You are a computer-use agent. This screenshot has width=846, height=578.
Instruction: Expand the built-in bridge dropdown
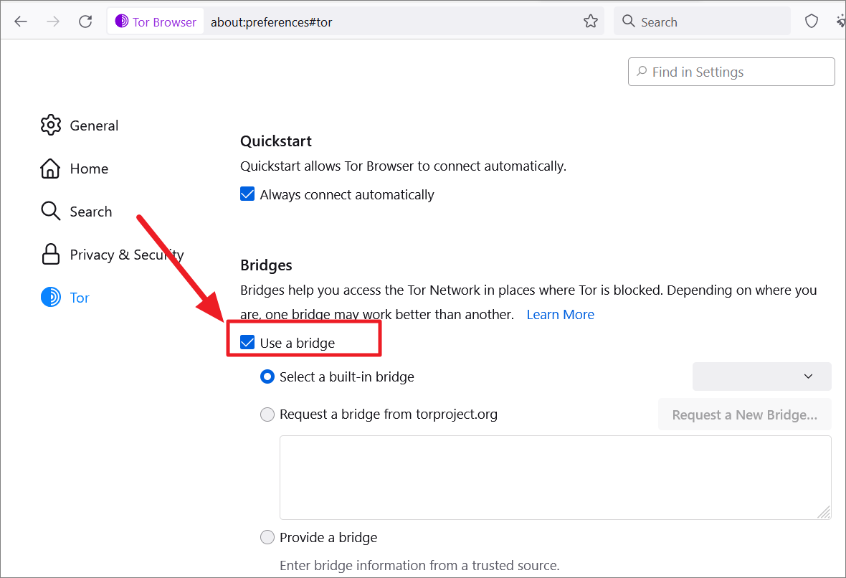761,376
